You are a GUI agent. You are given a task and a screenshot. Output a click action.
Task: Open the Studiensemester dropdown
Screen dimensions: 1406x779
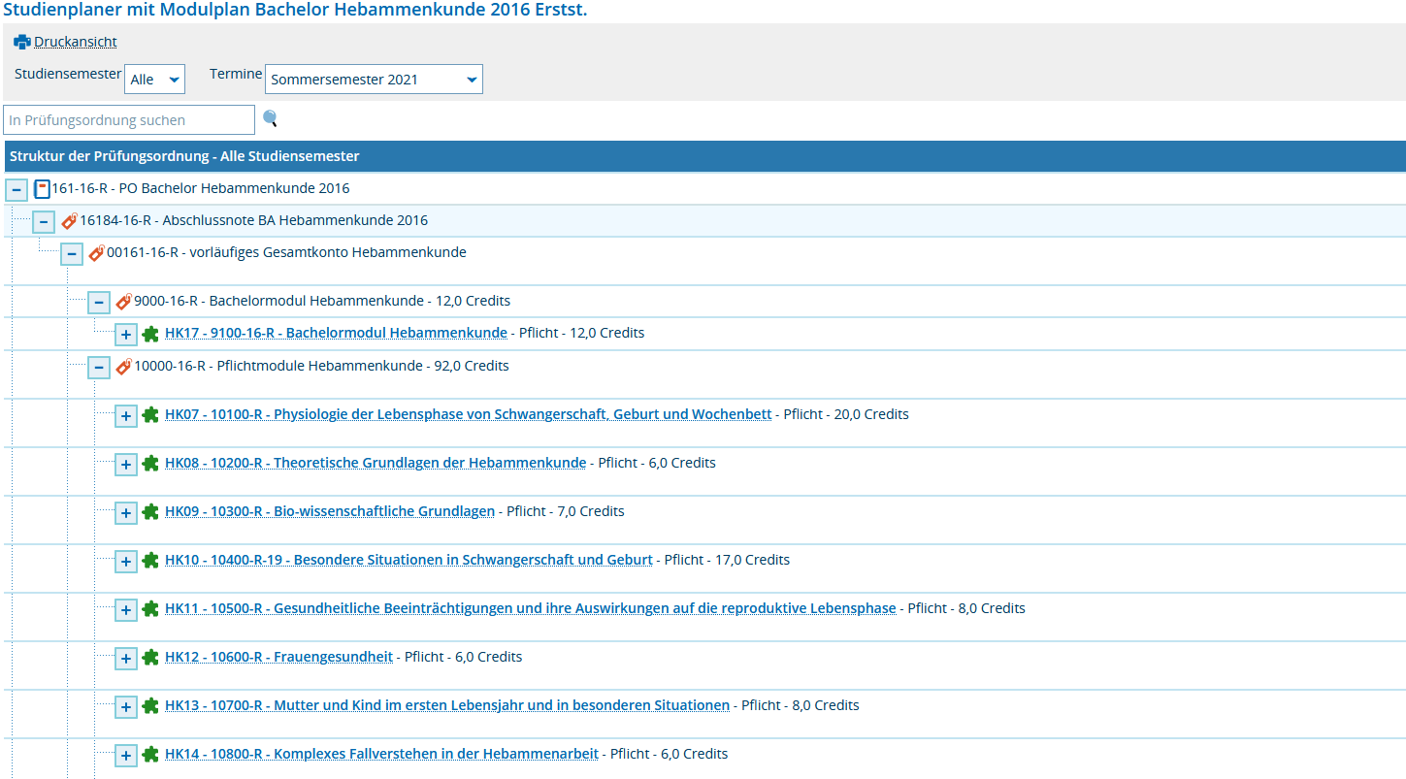tap(154, 80)
